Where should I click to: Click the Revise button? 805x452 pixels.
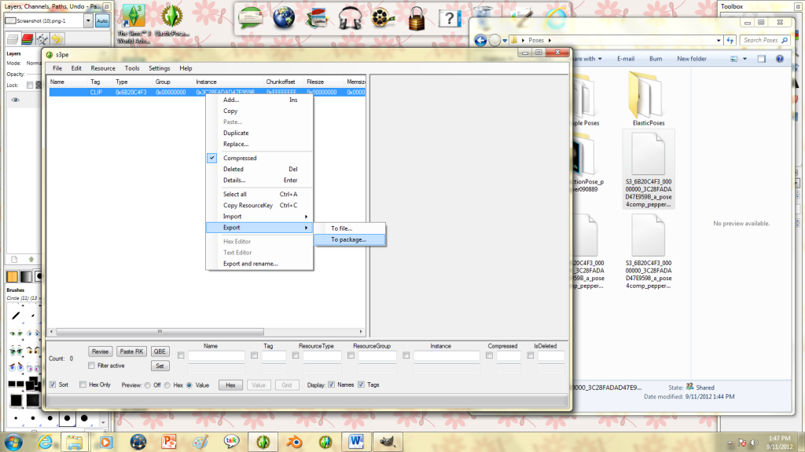pyautogui.click(x=100, y=352)
